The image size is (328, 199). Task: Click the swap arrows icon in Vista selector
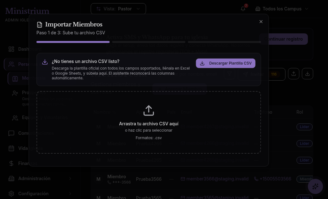pyautogui.click(x=98, y=9)
